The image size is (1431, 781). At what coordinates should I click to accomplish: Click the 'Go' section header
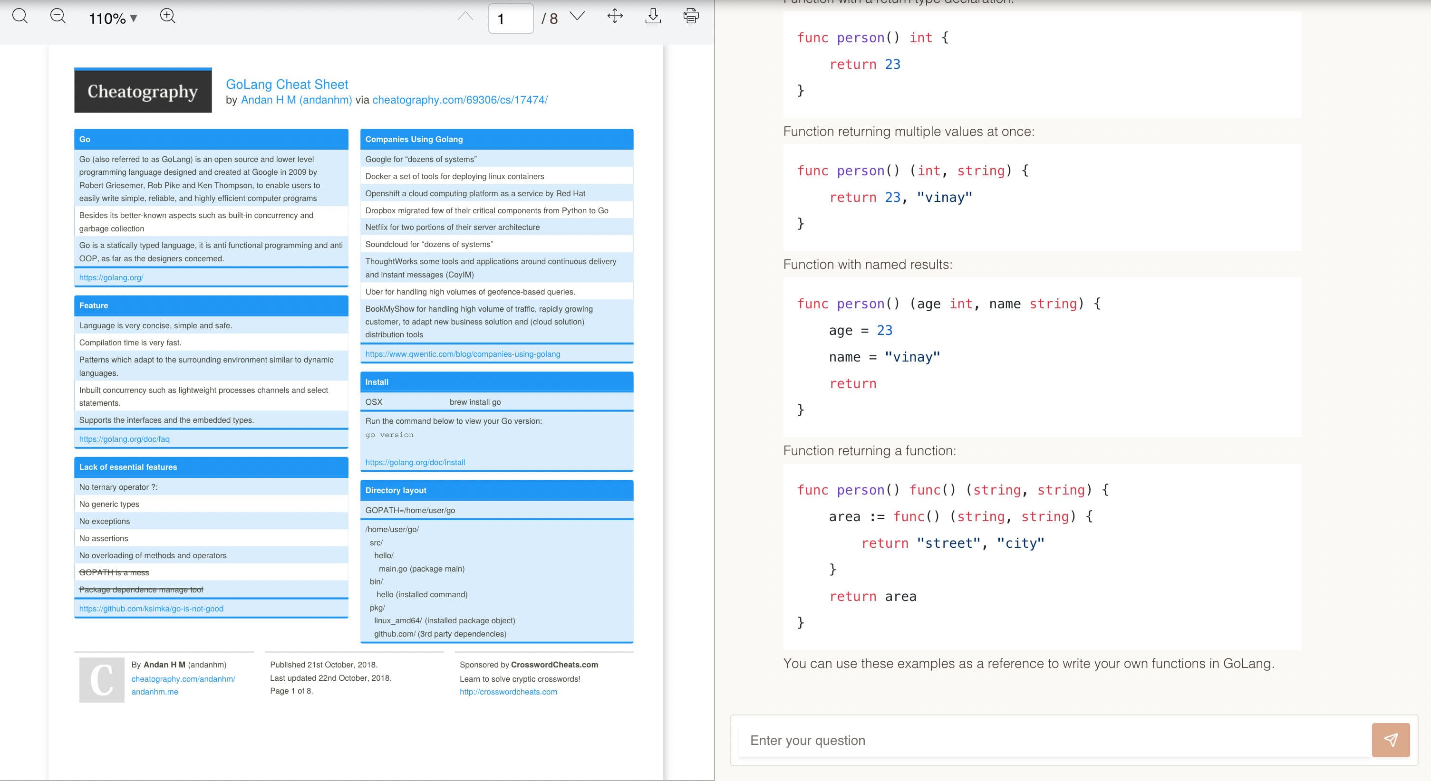pyautogui.click(x=211, y=139)
